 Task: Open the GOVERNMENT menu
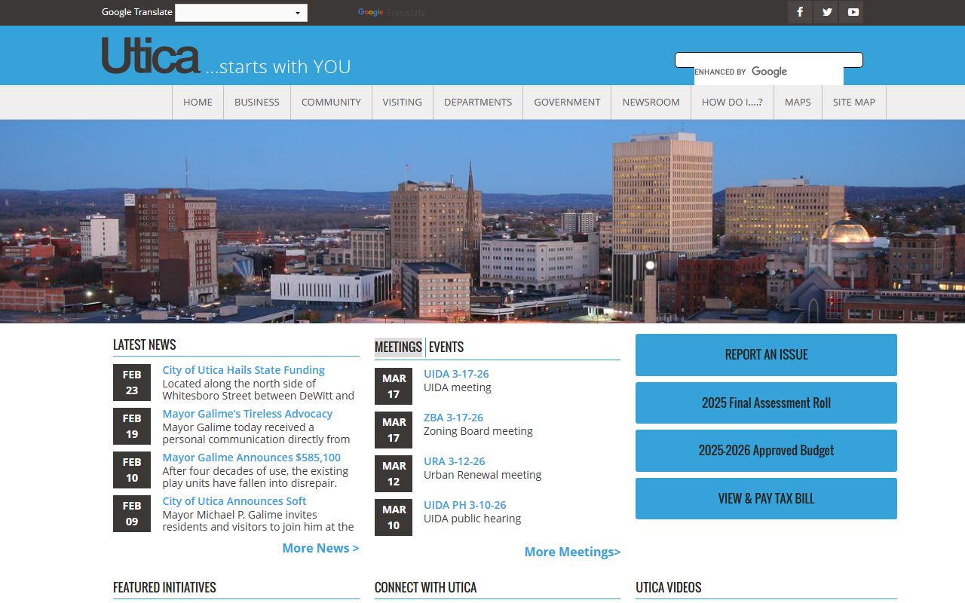(x=567, y=103)
